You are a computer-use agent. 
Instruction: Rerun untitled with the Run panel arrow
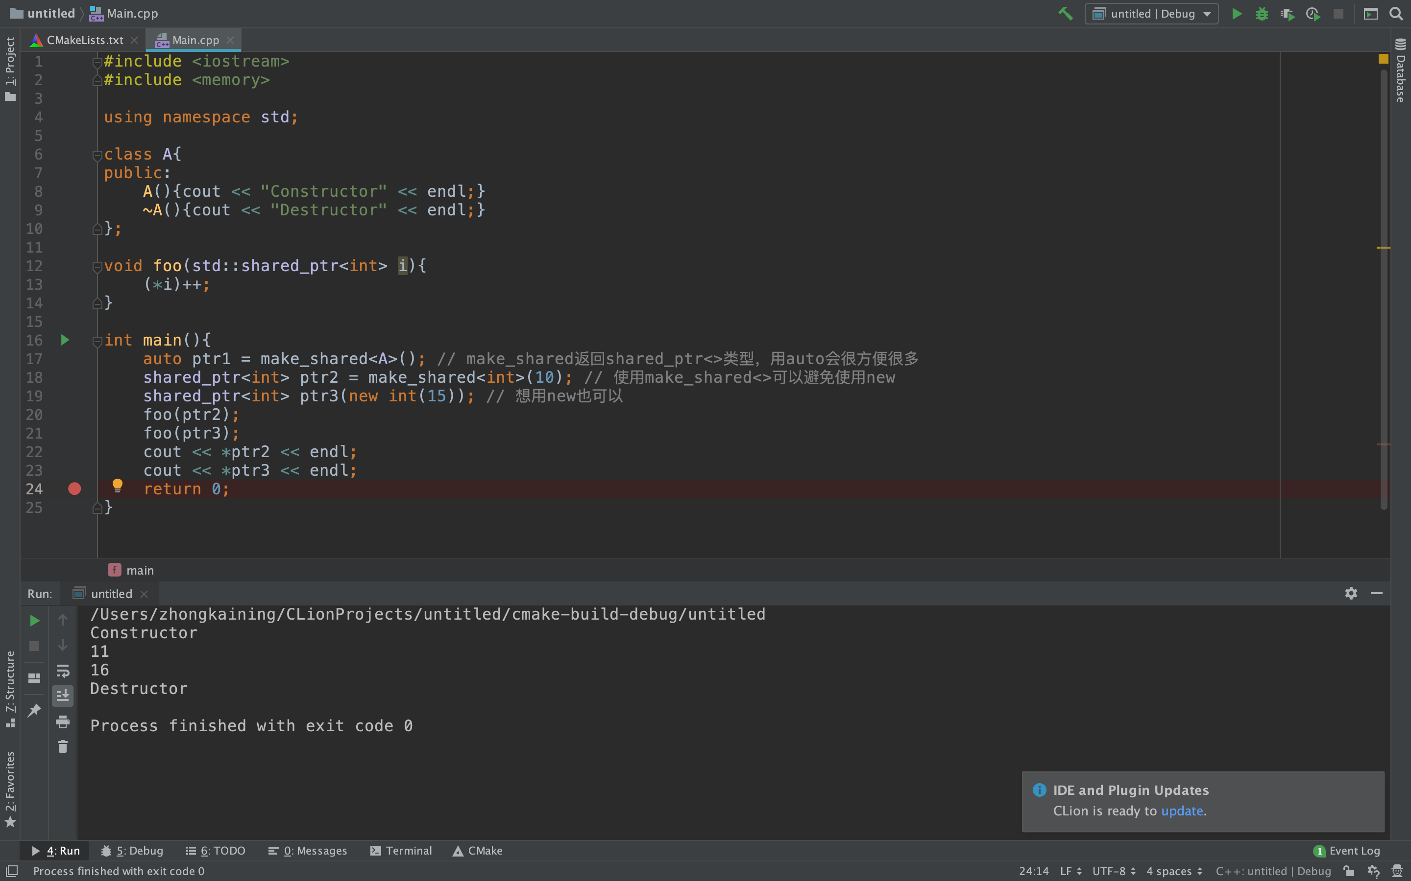[x=34, y=621]
